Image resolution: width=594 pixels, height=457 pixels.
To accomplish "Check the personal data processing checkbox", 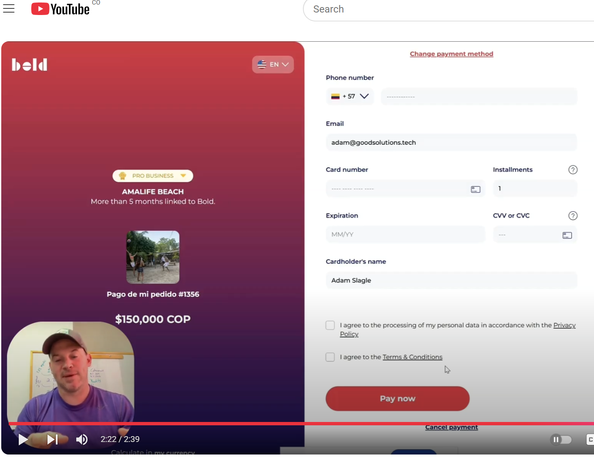I will [x=330, y=325].
